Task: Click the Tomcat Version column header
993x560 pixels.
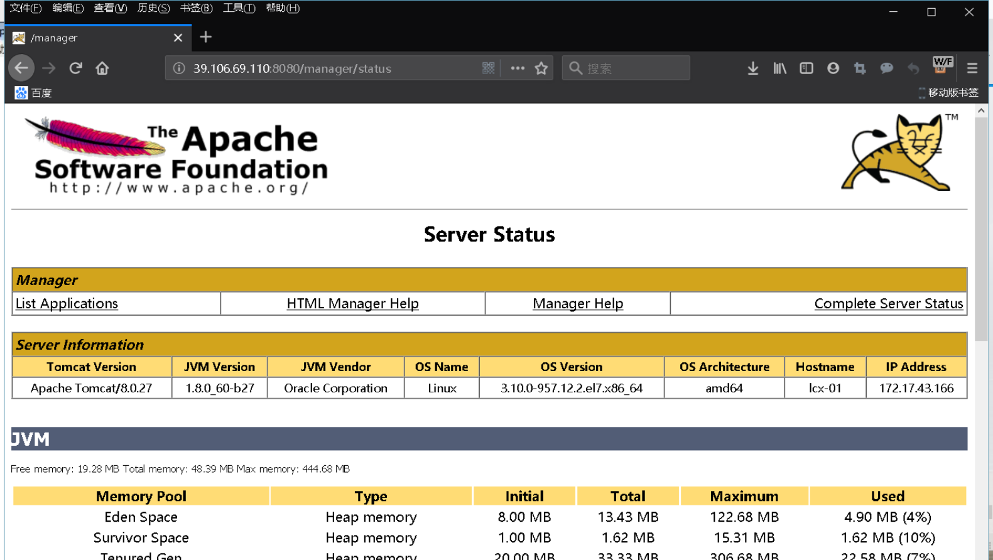Action: pyautogui.click(x=92, y=367)
